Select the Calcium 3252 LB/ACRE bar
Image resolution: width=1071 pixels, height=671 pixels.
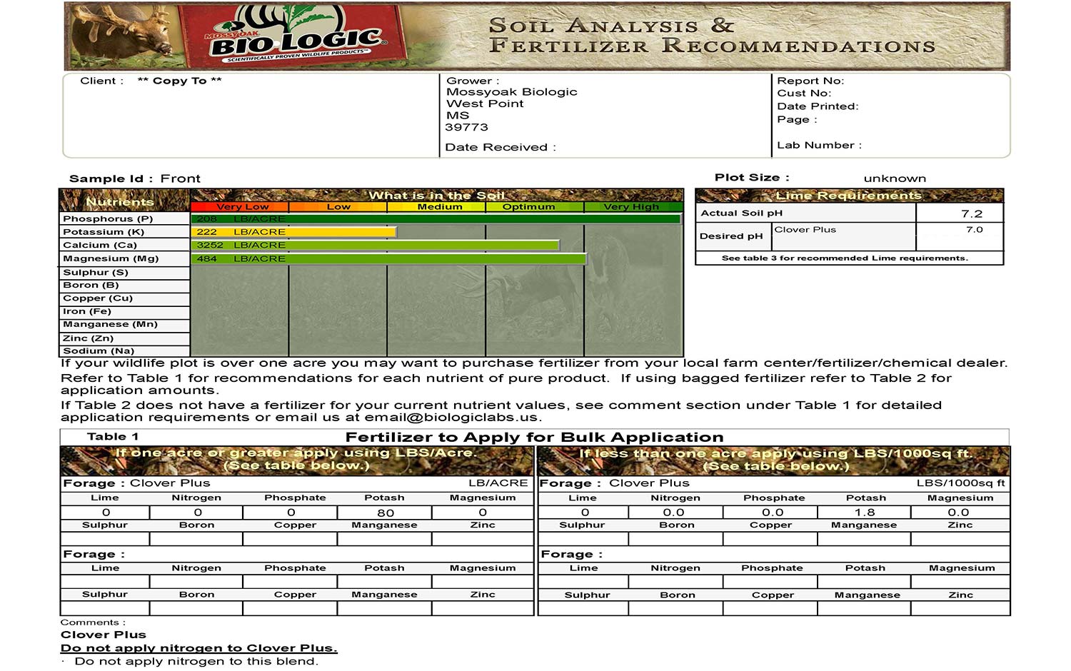click(x=375, y=246)
